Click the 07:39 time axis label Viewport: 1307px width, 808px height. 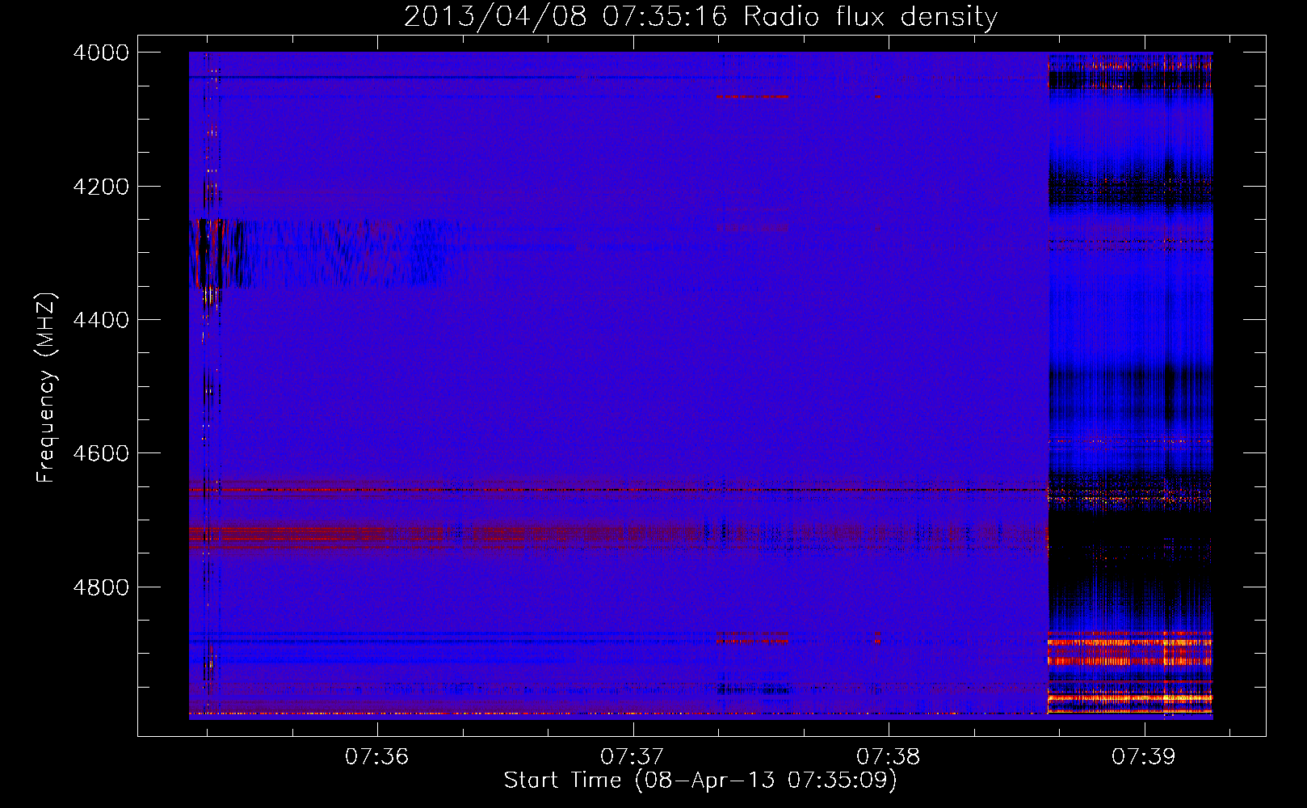pos(1144,757)
